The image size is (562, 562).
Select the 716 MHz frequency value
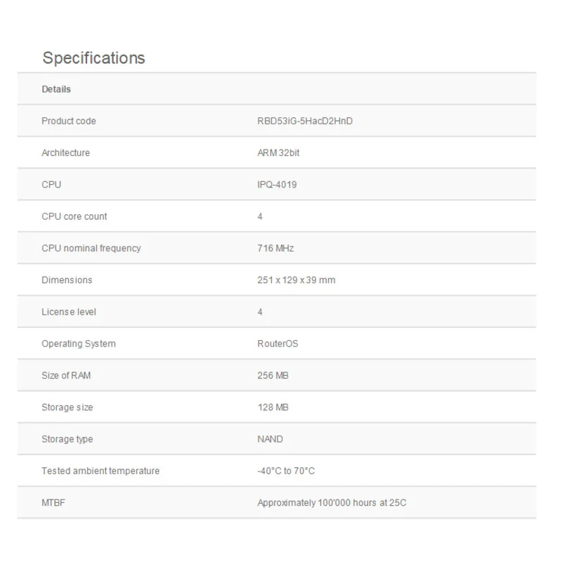(275, 248)
